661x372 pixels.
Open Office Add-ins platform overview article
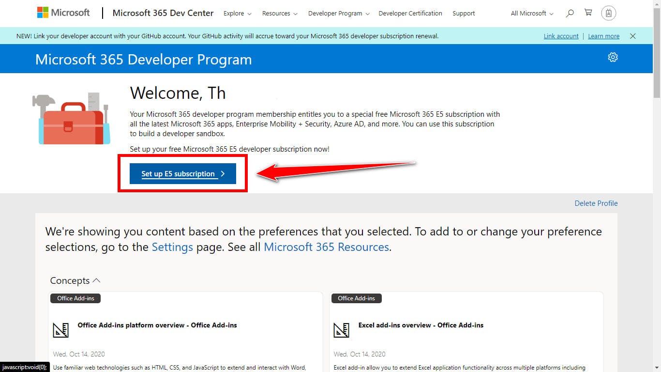tap(157, 325)
